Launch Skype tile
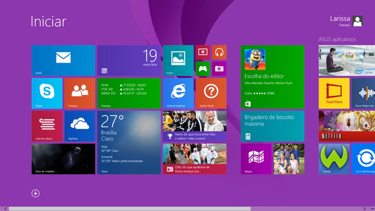Image resolution: width=375 pixels, height=211 pixels. coord(47,93)
